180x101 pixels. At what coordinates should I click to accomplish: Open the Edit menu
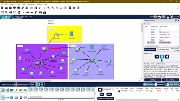pyautogui.click(x=6, y=4)
